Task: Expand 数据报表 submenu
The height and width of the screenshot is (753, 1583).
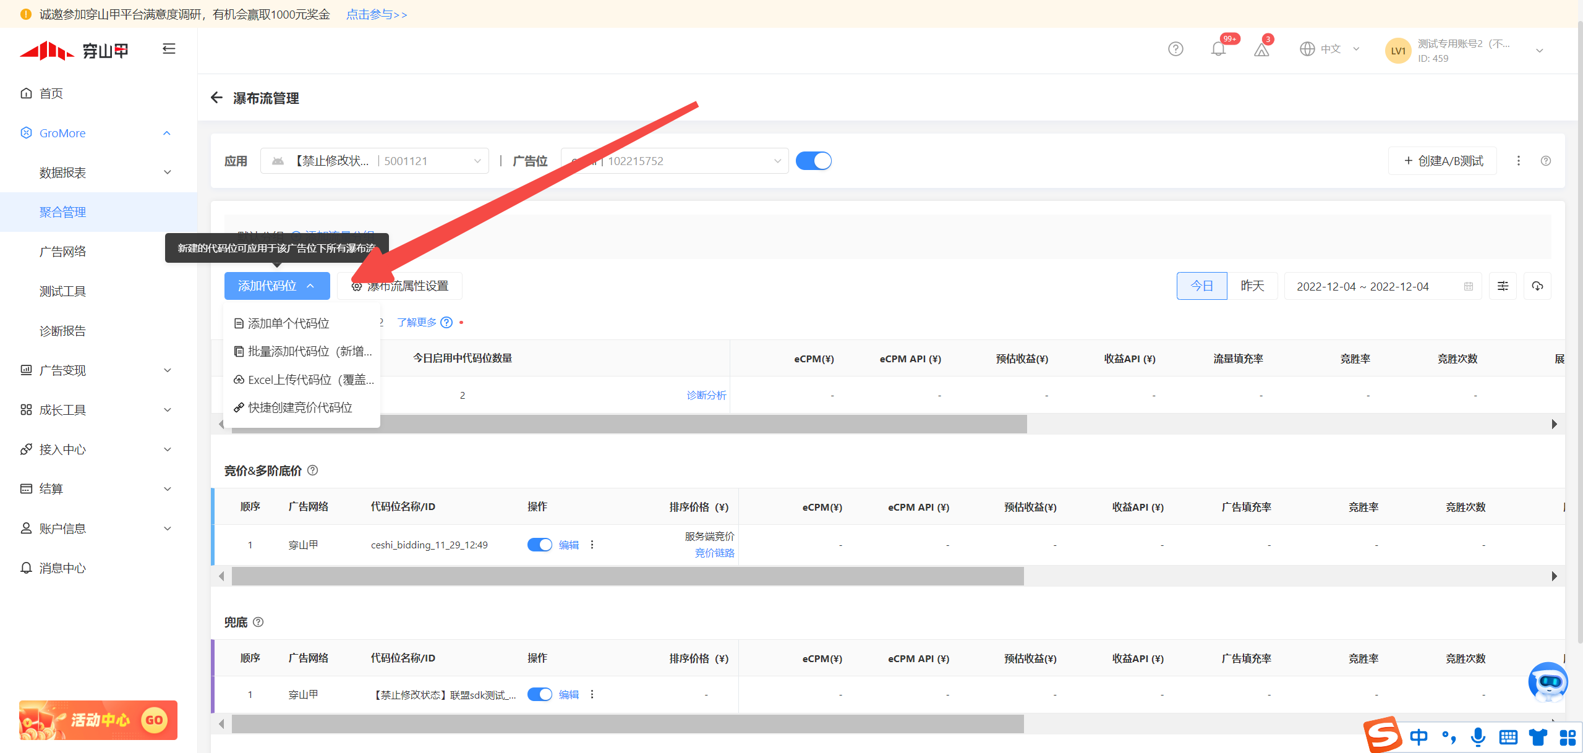Action: tap(167, 172)
